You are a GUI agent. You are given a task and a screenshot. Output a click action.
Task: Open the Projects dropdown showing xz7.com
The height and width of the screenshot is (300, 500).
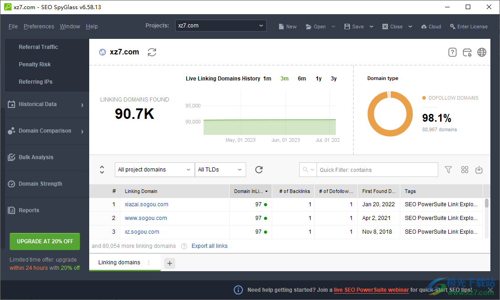click(220, 26)
